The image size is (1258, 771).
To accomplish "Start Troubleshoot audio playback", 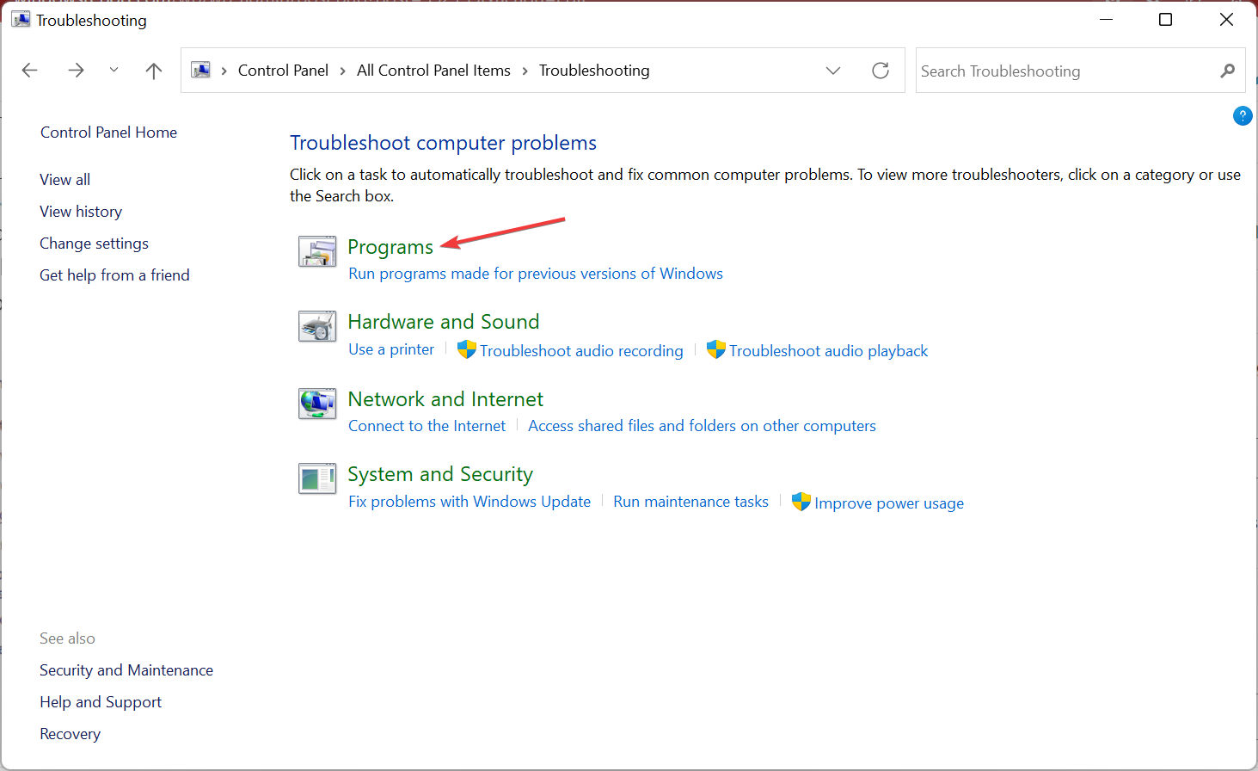I will [x=829, y=351].
